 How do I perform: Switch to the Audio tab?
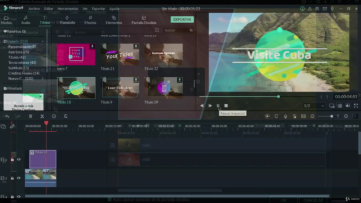(x=25, y=20)
